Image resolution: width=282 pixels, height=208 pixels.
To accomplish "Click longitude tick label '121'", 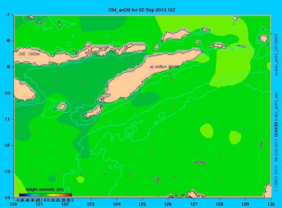I will pos(39,204).
